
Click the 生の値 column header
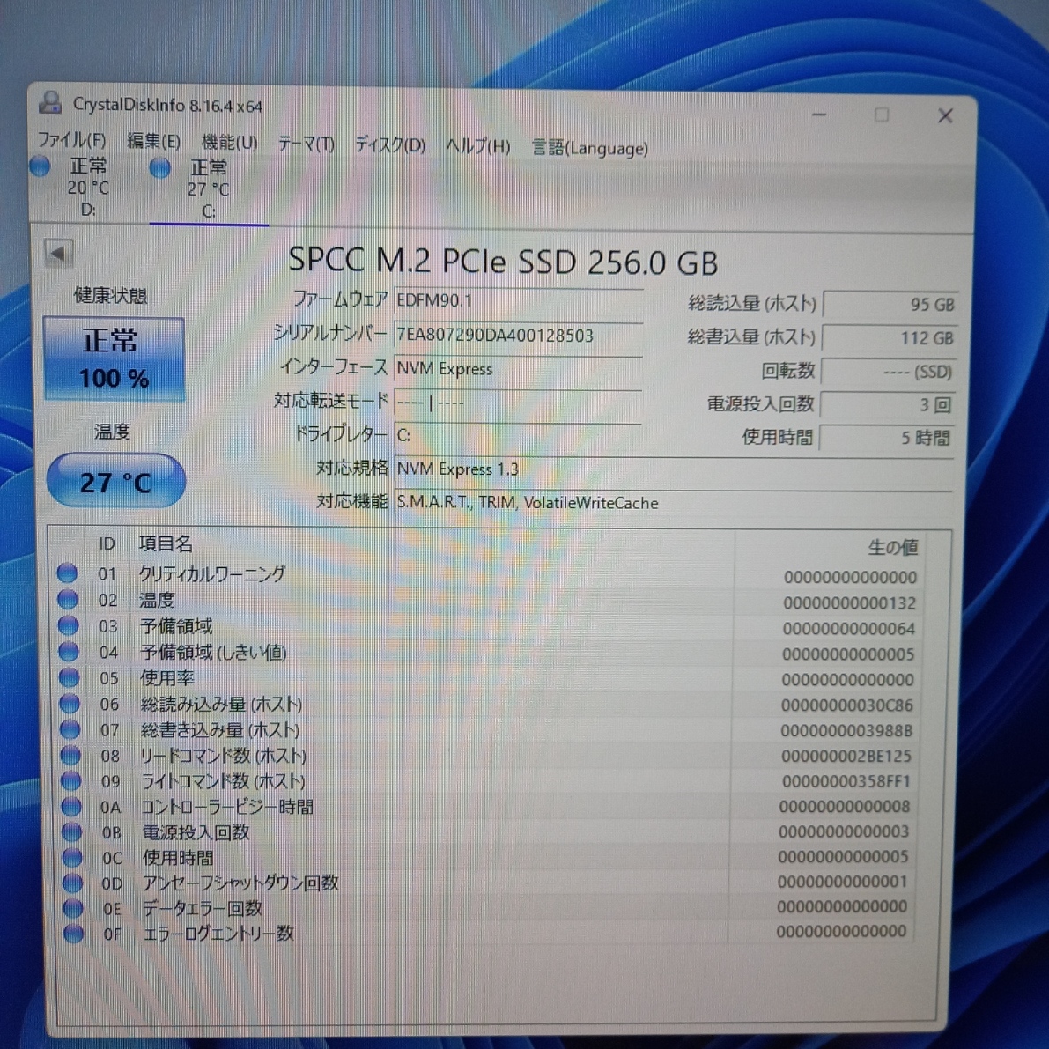coord(893,547)
